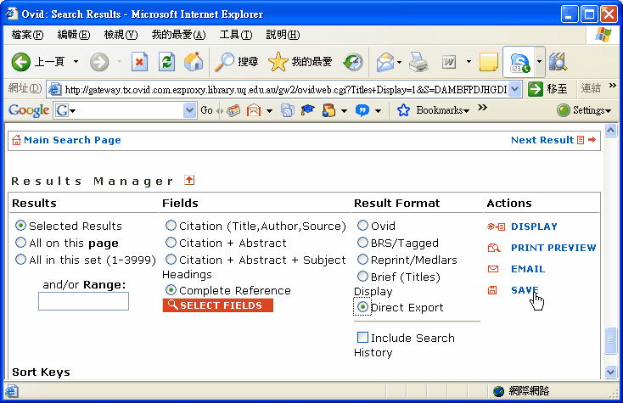
Task: Click the Skype phone number toolbar icon
Action: 519,63
